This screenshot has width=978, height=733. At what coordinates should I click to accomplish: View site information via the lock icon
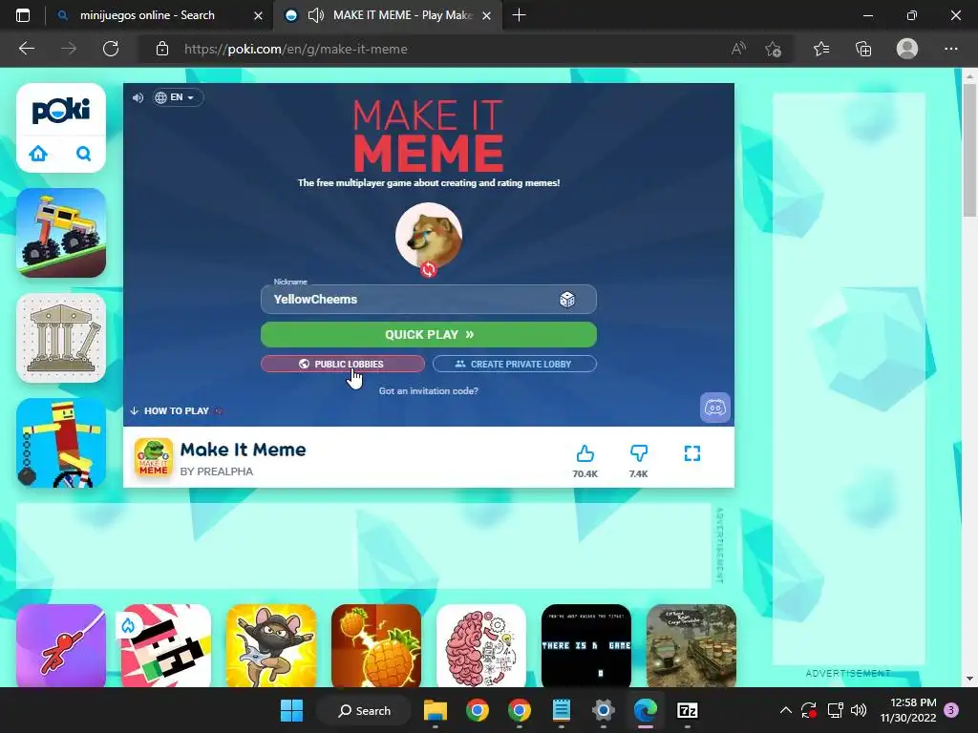point(162,49)
